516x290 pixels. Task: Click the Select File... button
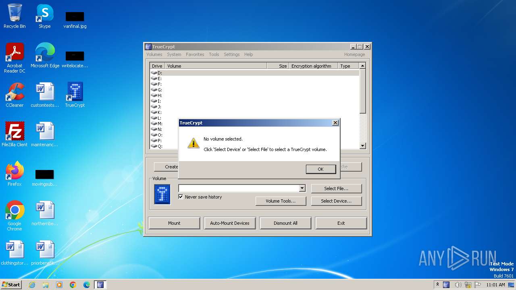click(x=336, y=188)
